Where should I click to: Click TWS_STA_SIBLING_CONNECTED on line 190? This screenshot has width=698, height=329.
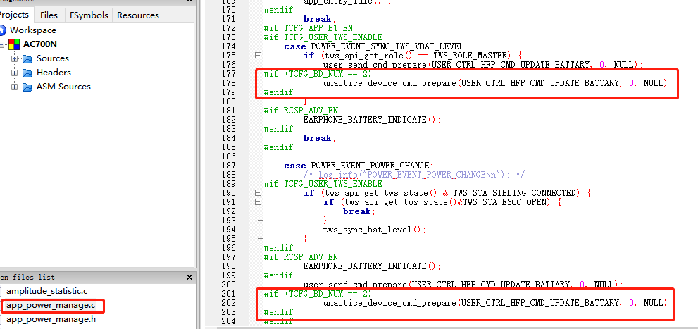(x=515, y=193)
